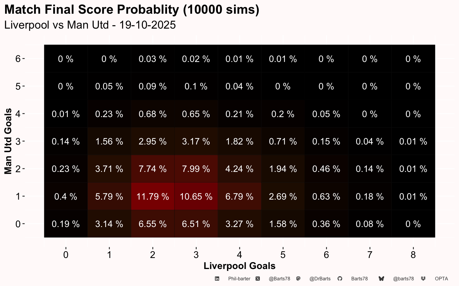
Task: Select the 10.65 % heatmap cell
Action: pos(196,197)
